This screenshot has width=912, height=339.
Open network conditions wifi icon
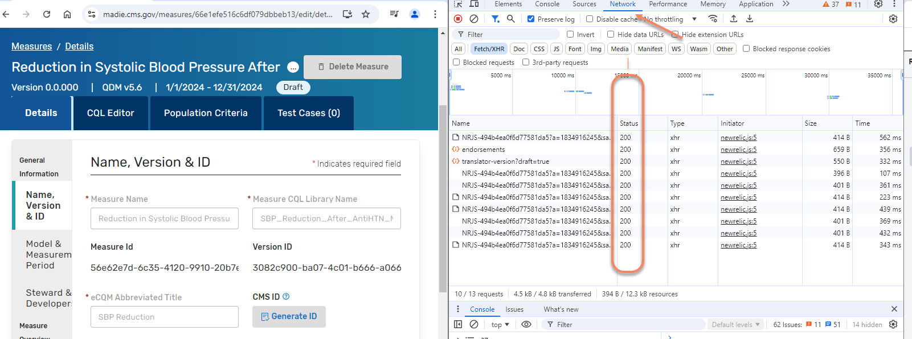coord(713,19)
